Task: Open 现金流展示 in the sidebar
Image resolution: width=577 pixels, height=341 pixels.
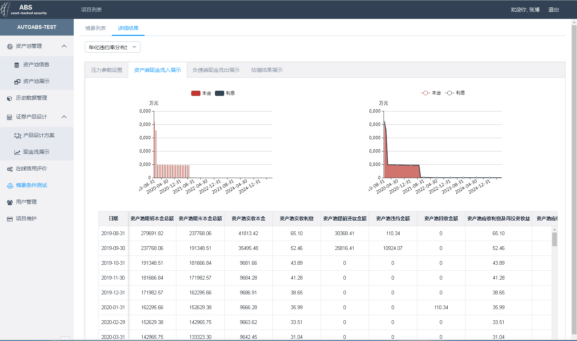Action: pos(36,152)
